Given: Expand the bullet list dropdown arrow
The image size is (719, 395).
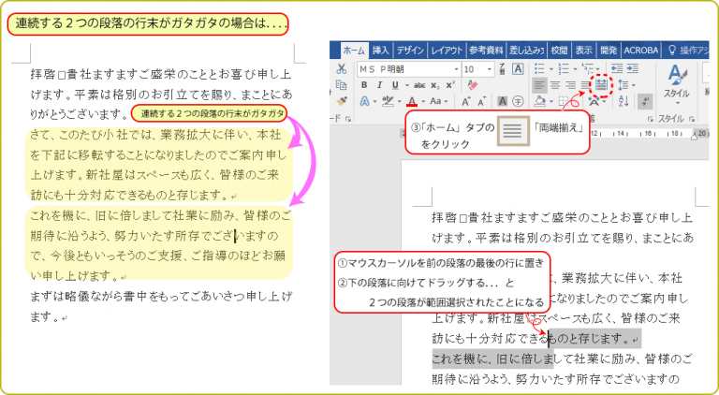Looking at the screenshot, I should 550,69.
